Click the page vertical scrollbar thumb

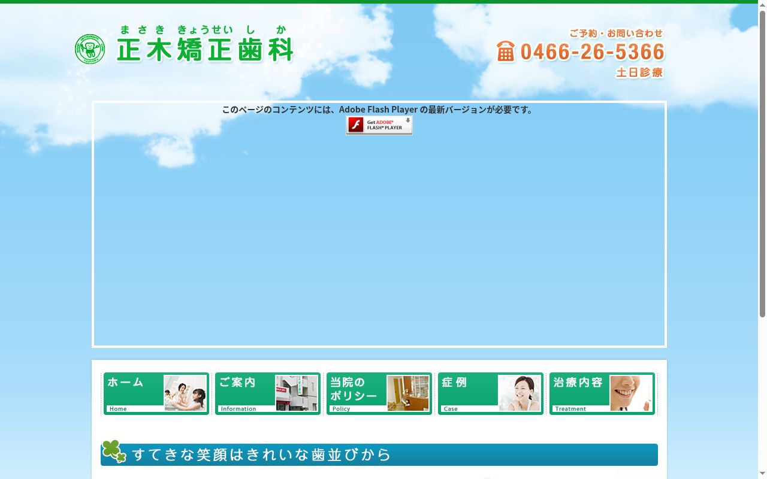(762, 164)
